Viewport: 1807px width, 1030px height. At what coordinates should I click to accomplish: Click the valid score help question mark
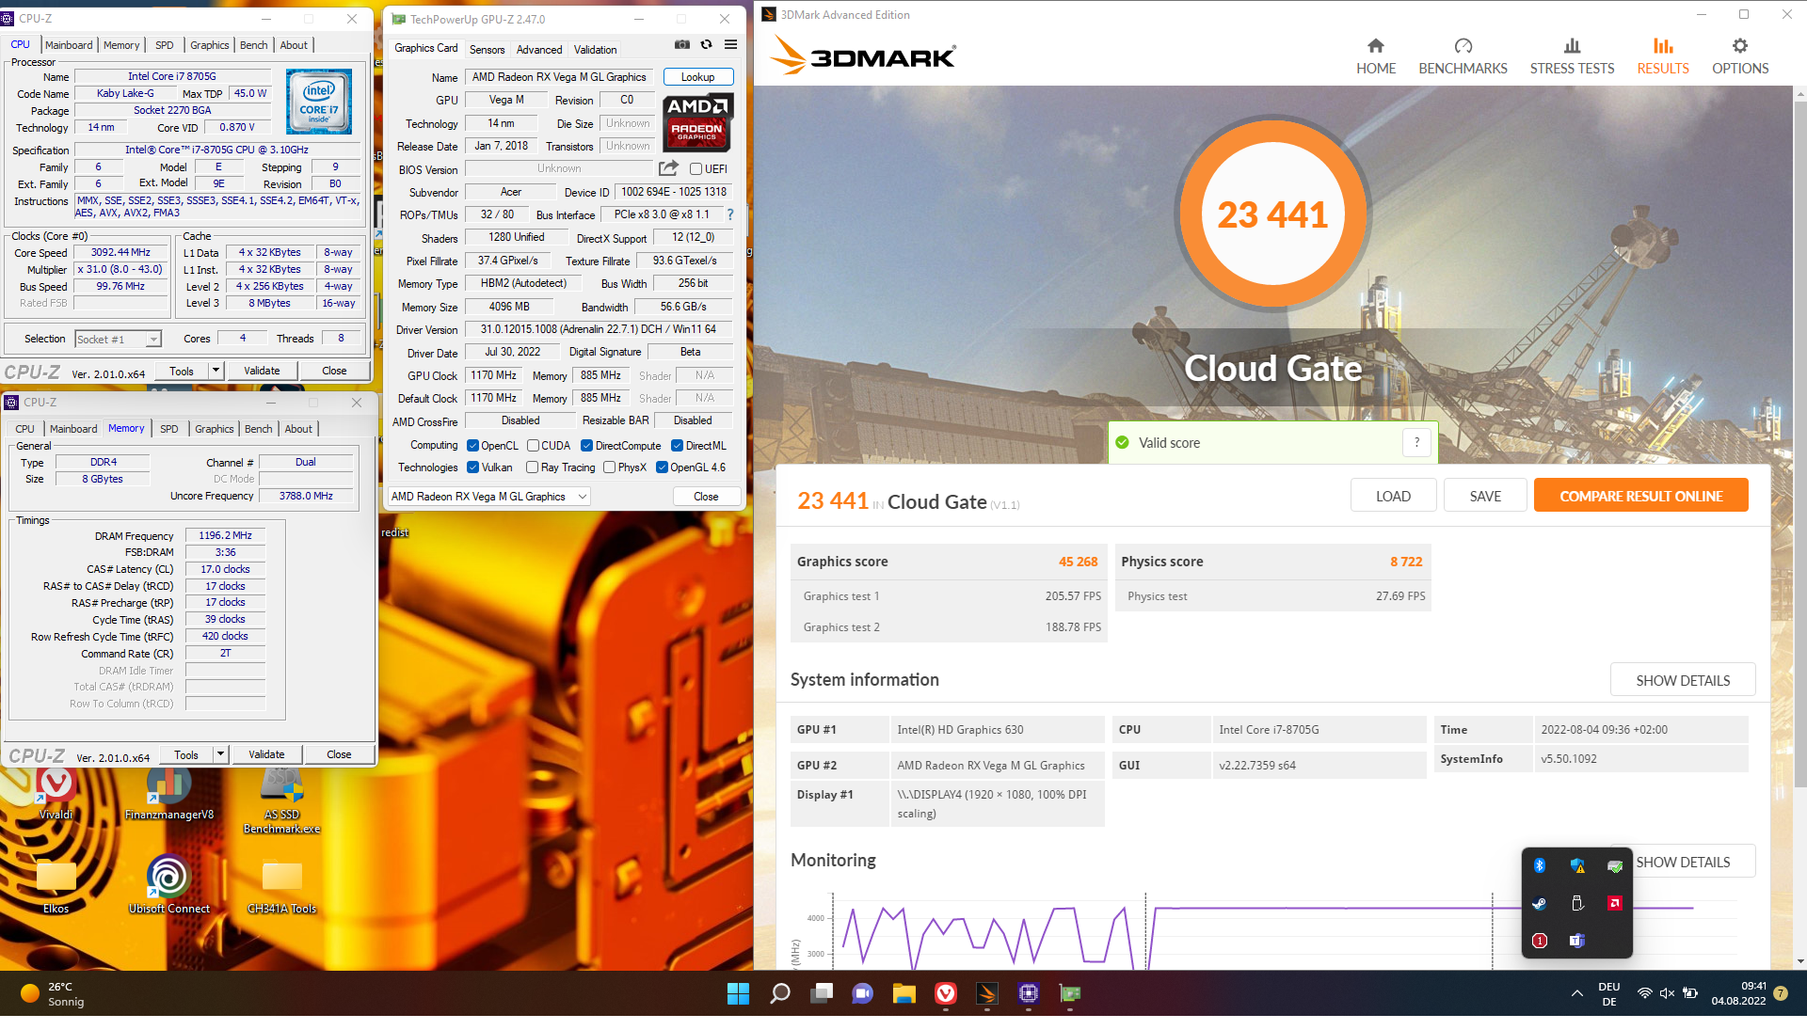tap(1416, 442)
